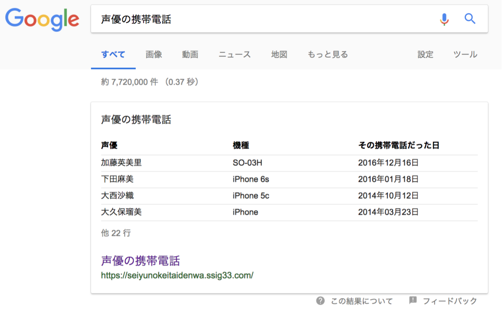Image resolution: width=502 pixels, height=312 pixels.
Task: Open the 地図 tab
Action: (x=279, y=54)
